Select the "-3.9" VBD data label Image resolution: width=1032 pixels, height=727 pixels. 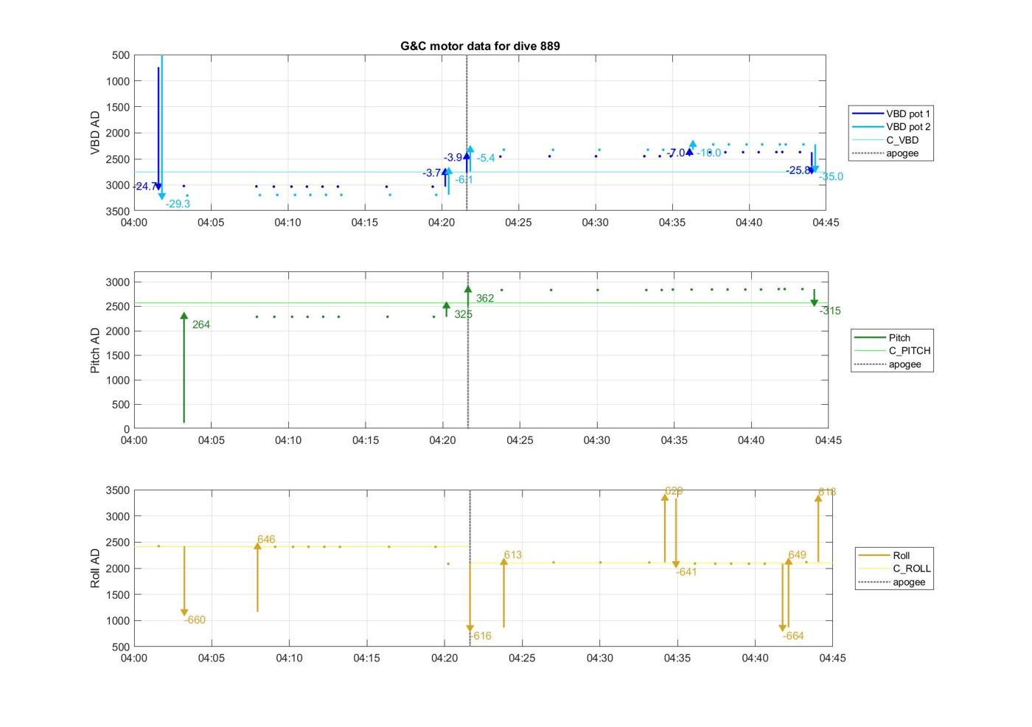(453, 158)
